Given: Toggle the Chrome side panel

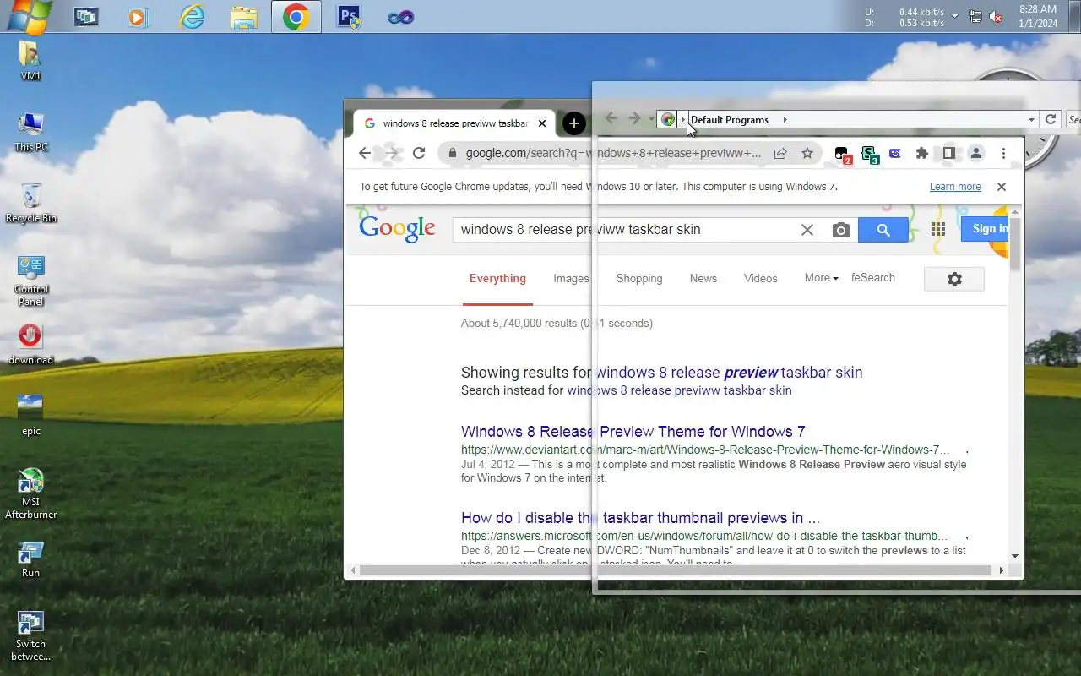Looking at the screenshot, I should tap(948, 153).
